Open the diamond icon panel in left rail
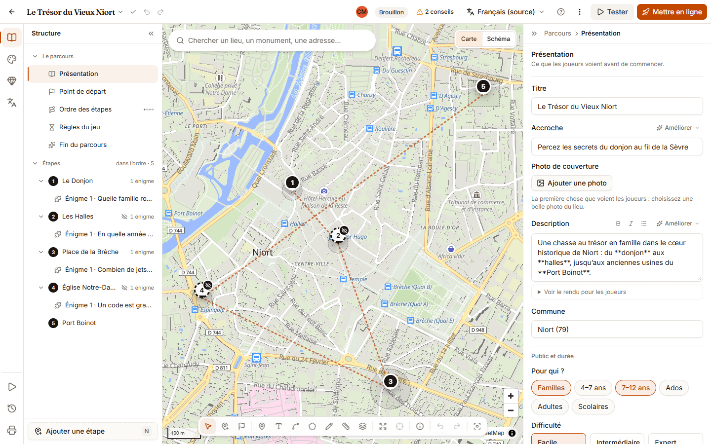The height and width of the screenshot is (444, 711). tap(12, 81)
